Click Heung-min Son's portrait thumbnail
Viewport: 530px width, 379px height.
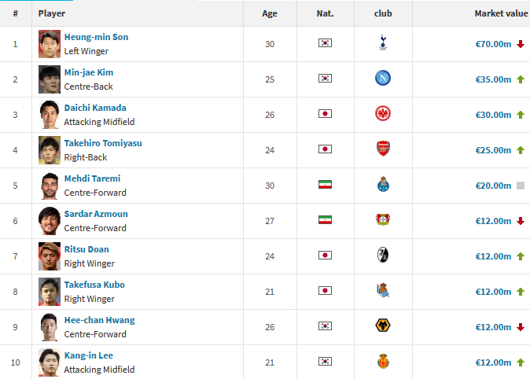tap(50, 43)
